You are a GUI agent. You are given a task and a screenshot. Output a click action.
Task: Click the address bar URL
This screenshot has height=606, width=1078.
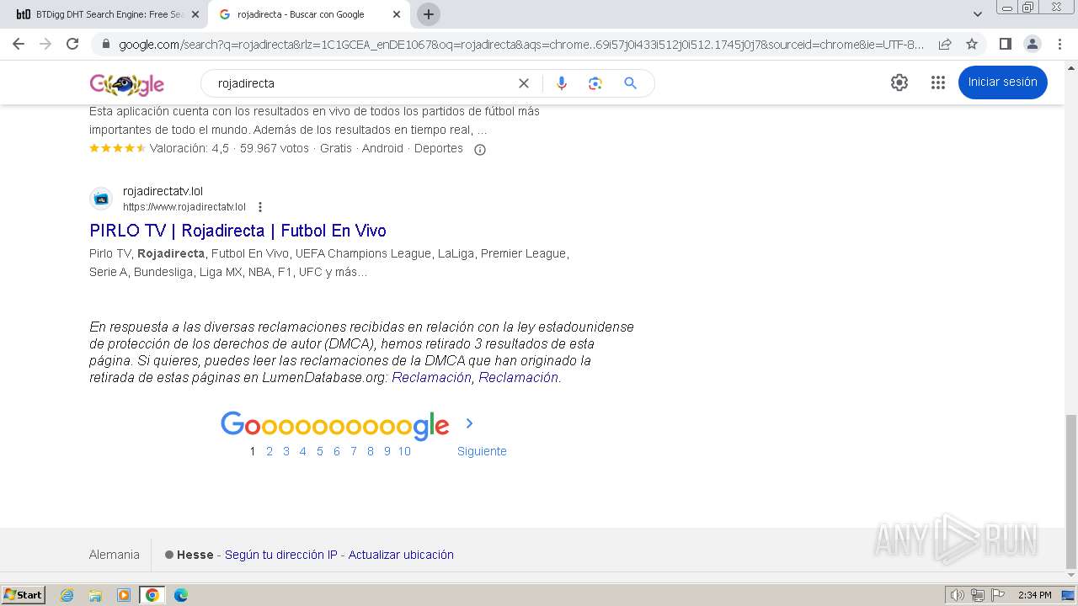tap(521, 44)
